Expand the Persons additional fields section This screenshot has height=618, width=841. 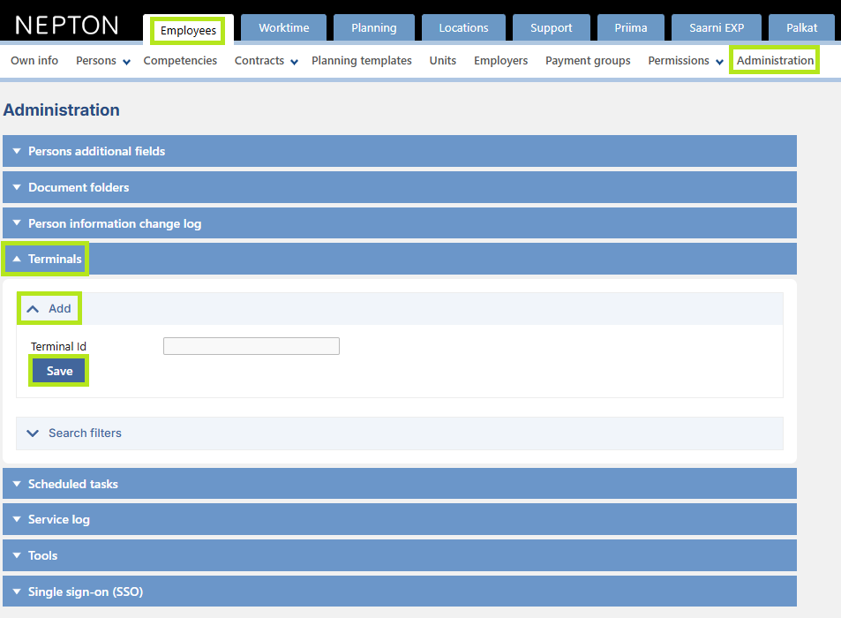(400, 151)
